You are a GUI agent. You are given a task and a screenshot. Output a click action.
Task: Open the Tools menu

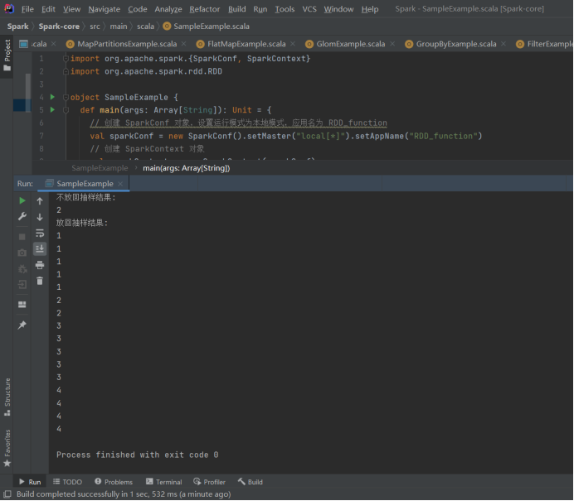(x=285, y=9)
